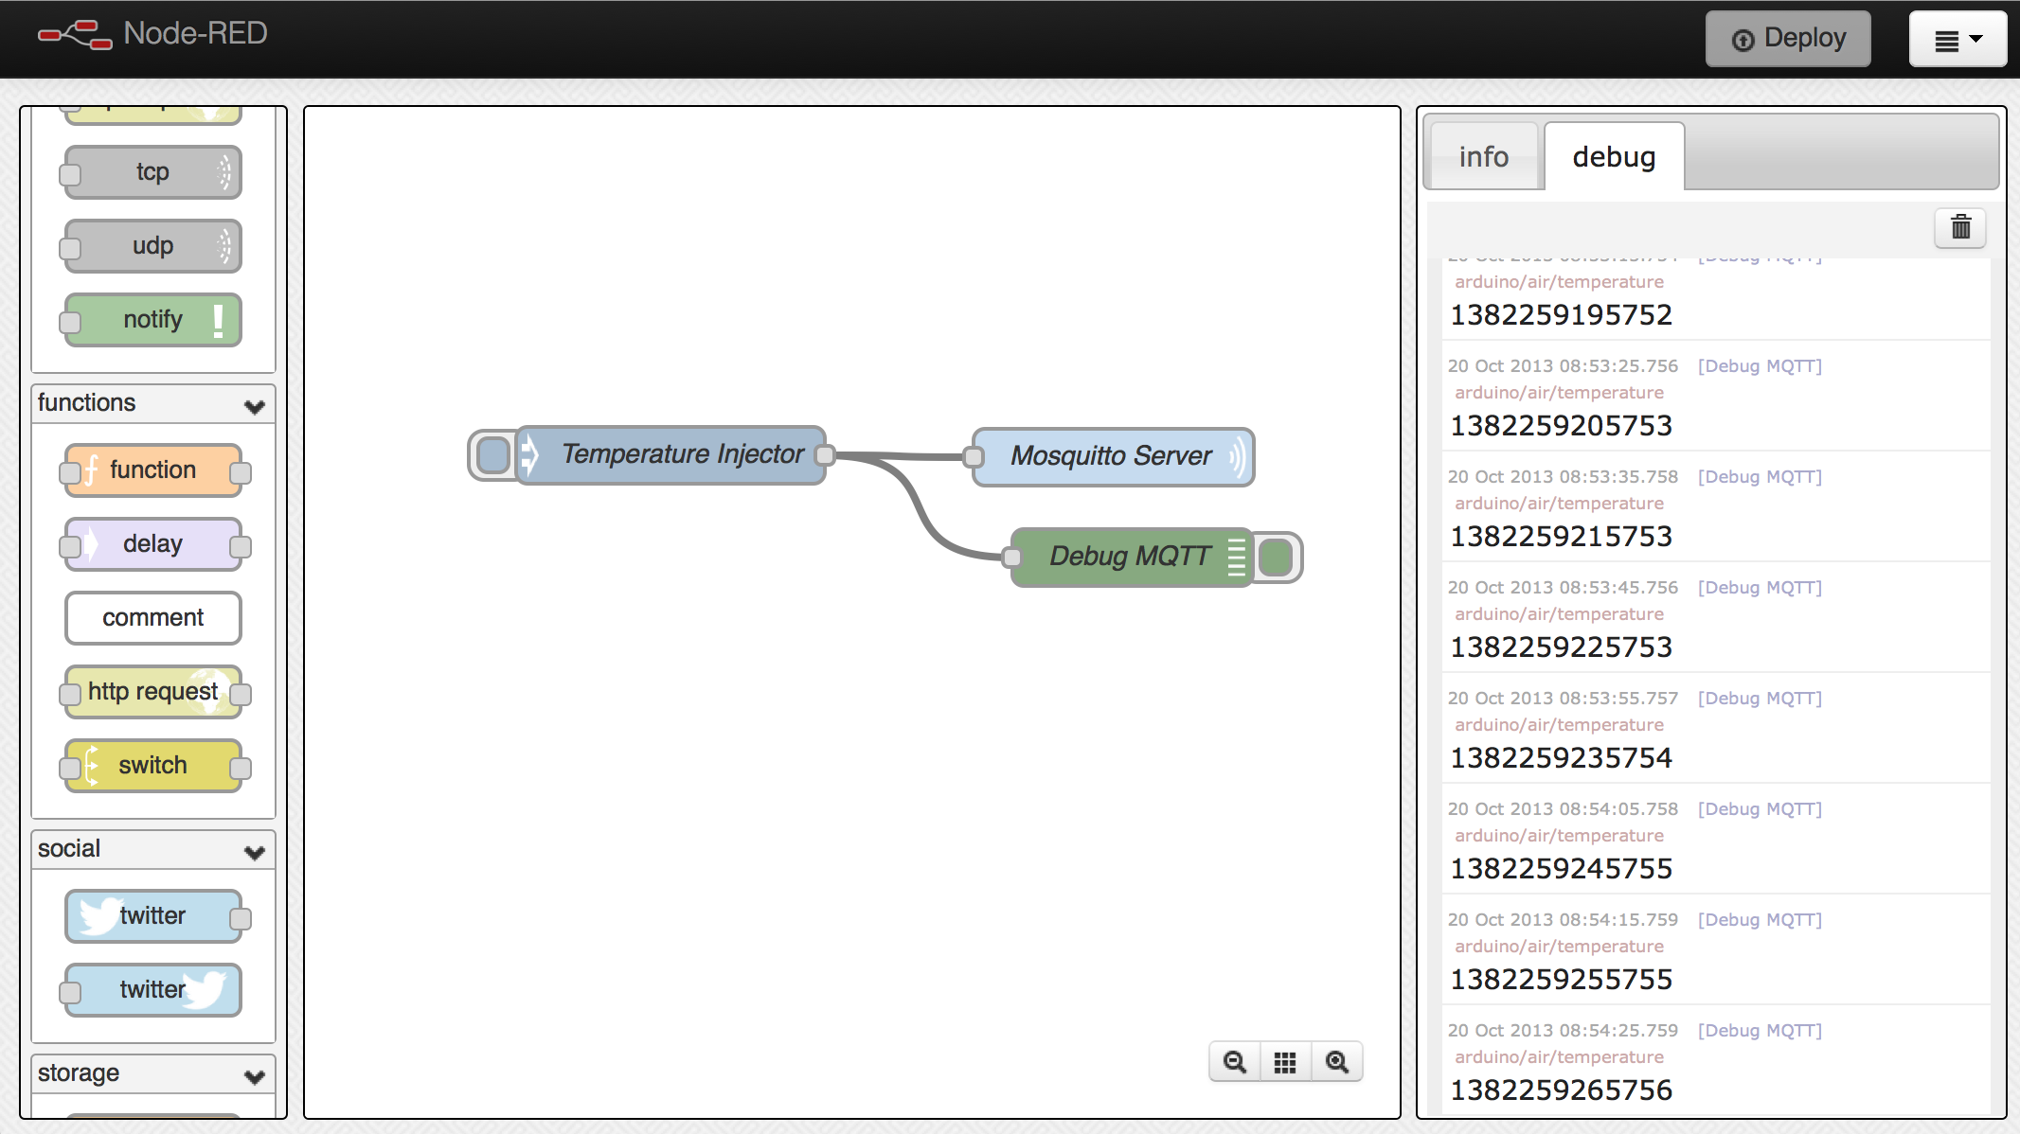Click [Debug MQTT] link at 08:53:45.756
The height and width of the screenshot is (1134, 2020).
[x=1760, y=588]
